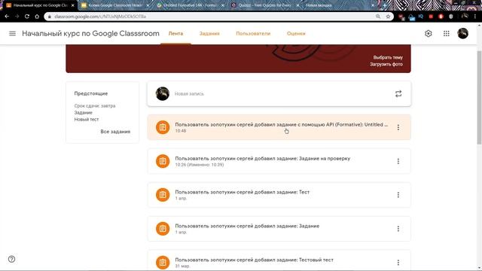Switch to the Оценки tab

pyautogui.click(x=296, y=33)
